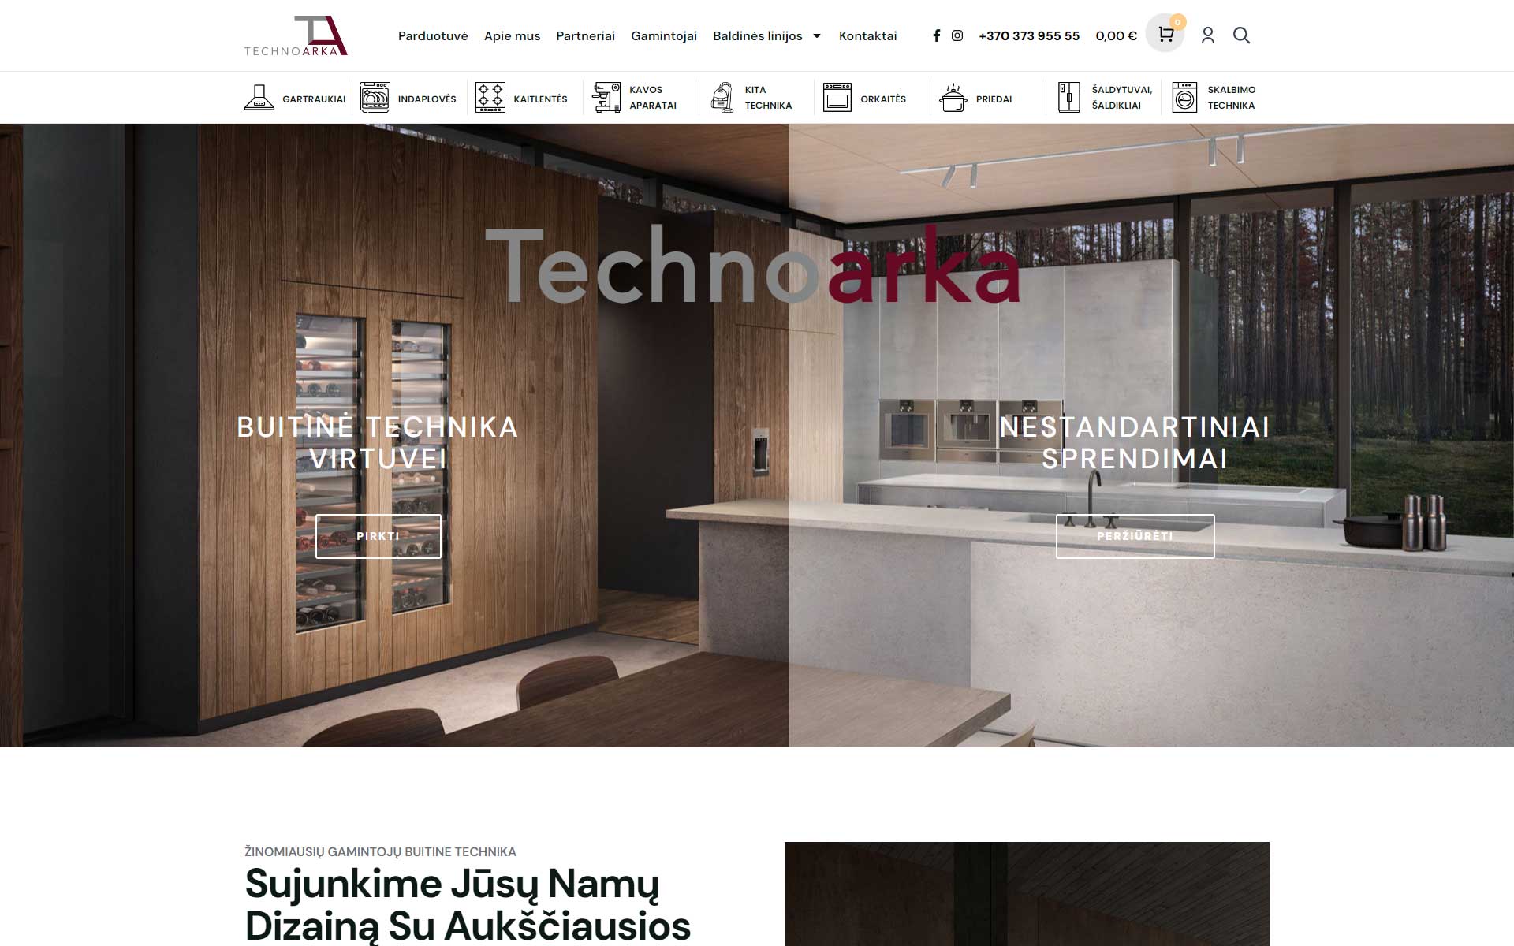Click the refrigerator Šaldytuvai icon

click(x=1069, y=98)
